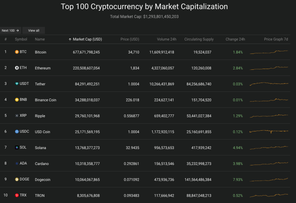Select Solana 24h change 4.94%
Viewport: 296px width, 203px height.
238,148
